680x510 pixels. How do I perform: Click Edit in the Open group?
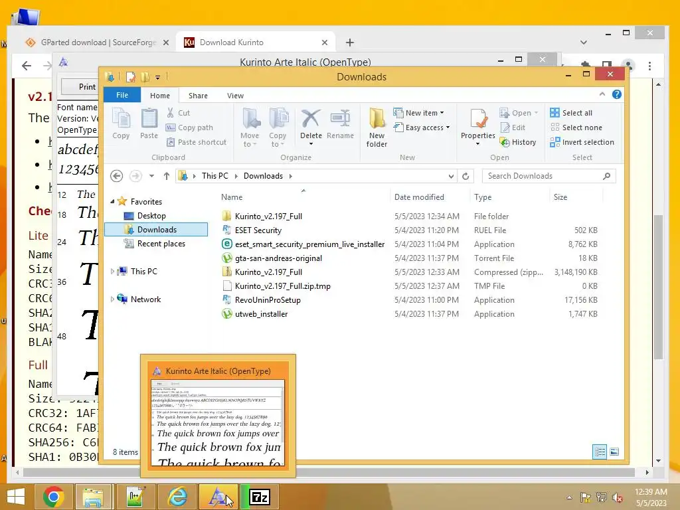(513, 127)
